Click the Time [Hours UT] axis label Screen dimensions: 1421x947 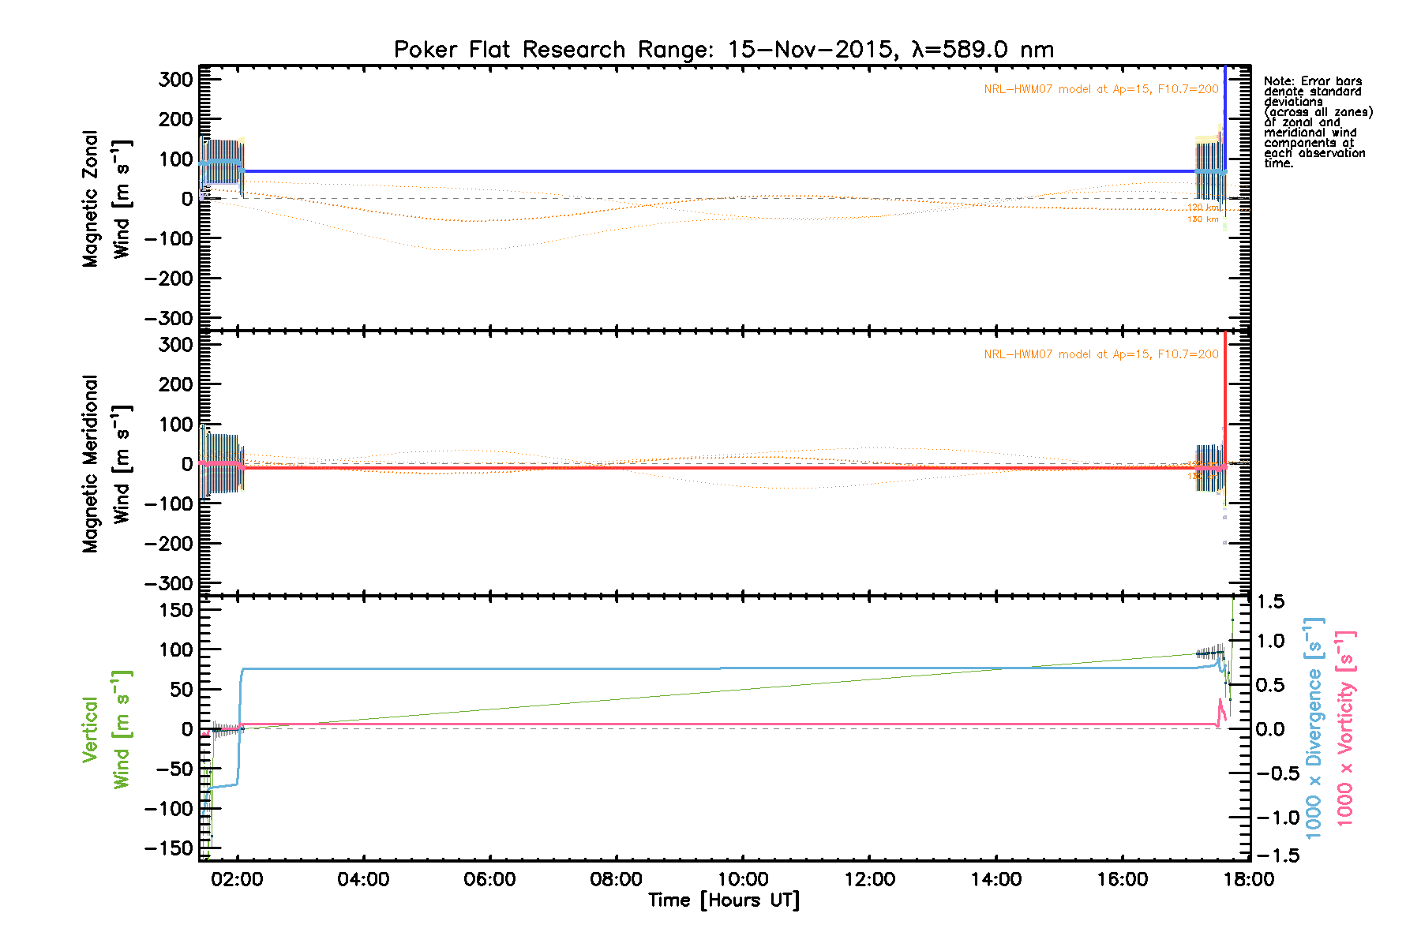coord(723,900)
